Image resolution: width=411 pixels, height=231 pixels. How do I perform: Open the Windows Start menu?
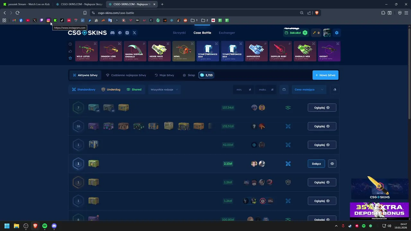click(x=7, y=226)
